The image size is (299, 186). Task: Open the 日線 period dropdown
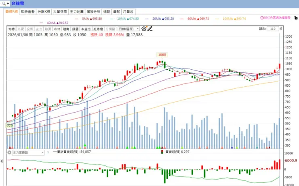pyautogui.click(x=129, y=29)
